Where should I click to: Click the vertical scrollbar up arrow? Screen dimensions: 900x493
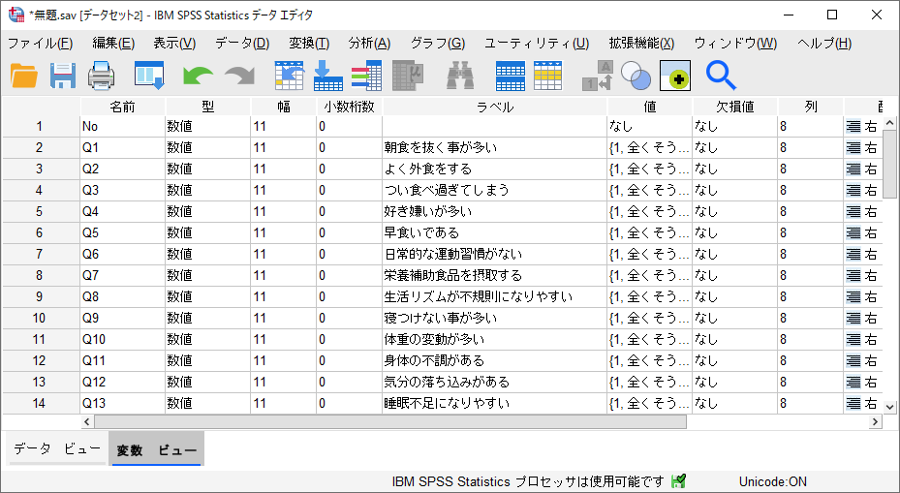click(x=889, y=123)
